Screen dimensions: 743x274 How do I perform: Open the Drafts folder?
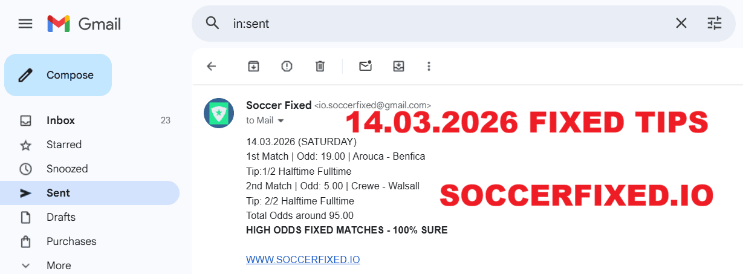coord(62,217)
